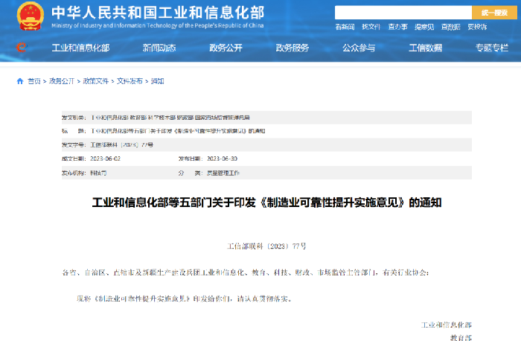Open 专题专栏 navigation item

point(492,48)
